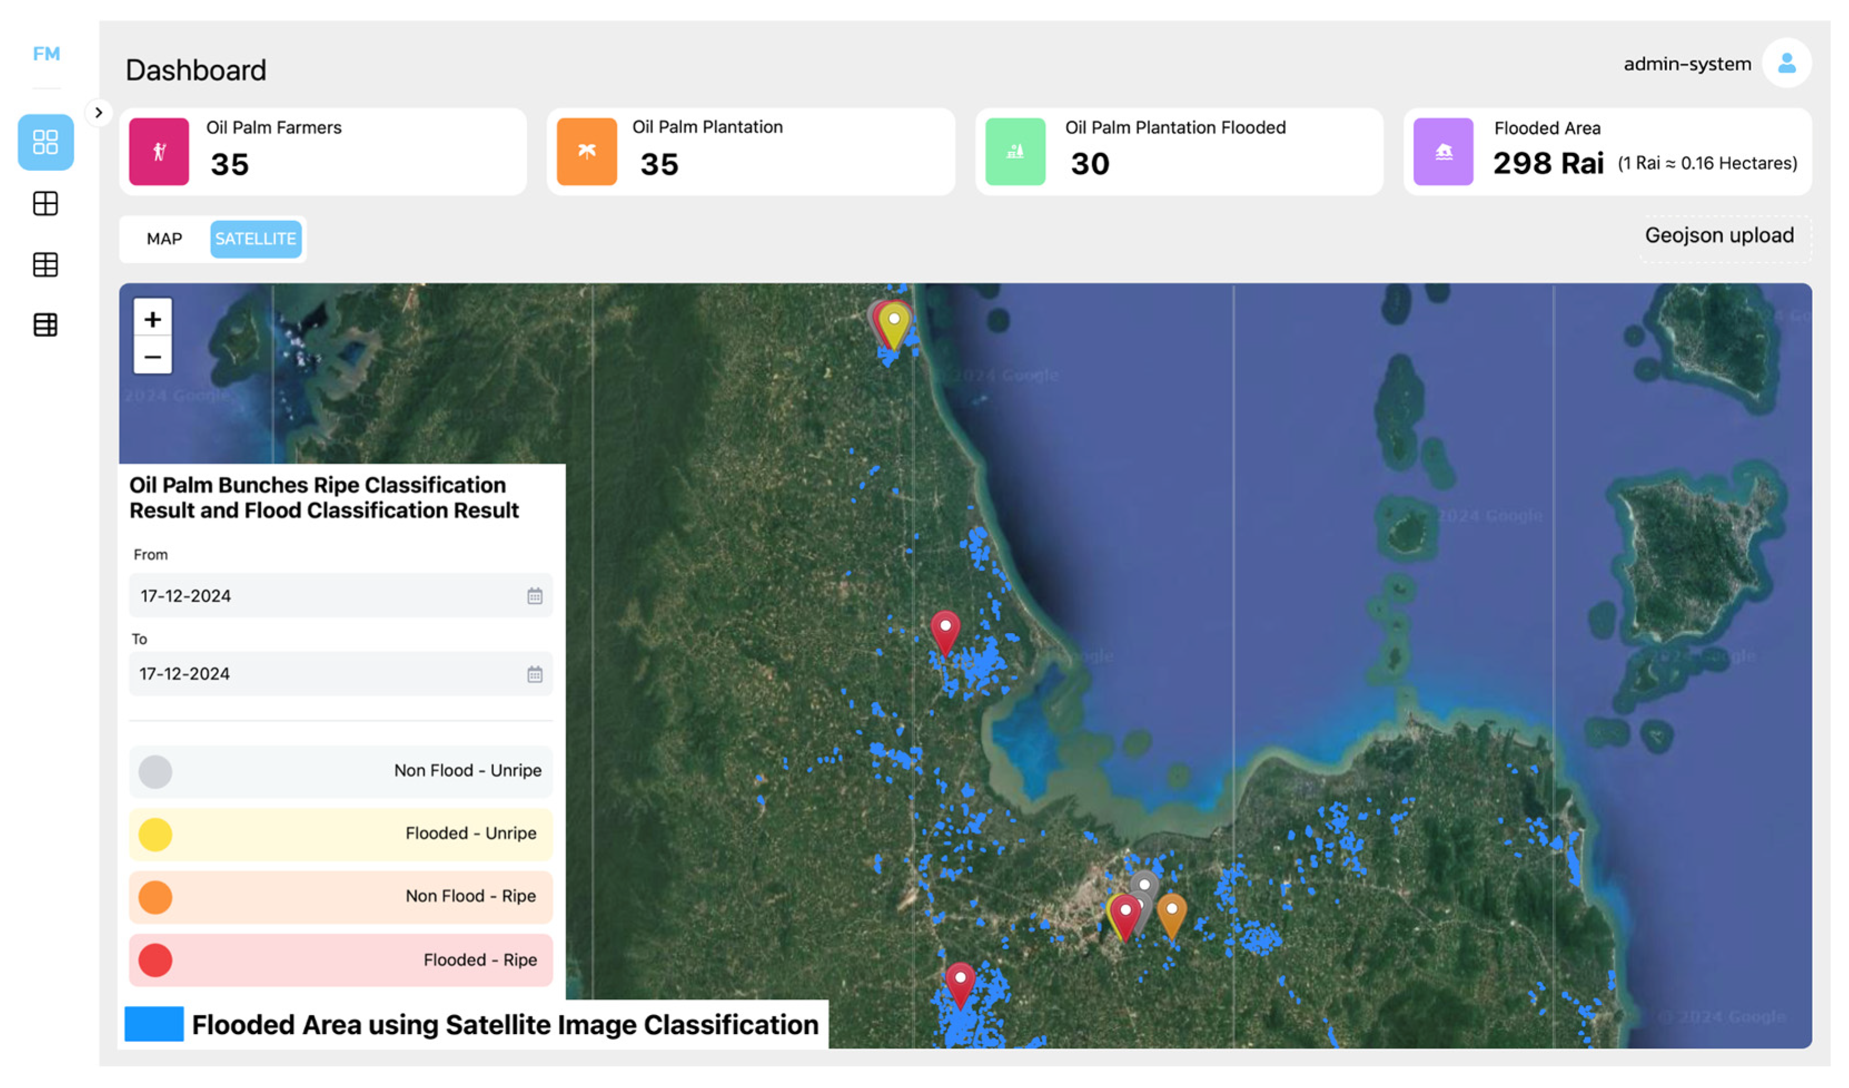Click the pink Oil Palm Farmers icon
Viewport: 1849px width, 1088px height.
(159, 152)
